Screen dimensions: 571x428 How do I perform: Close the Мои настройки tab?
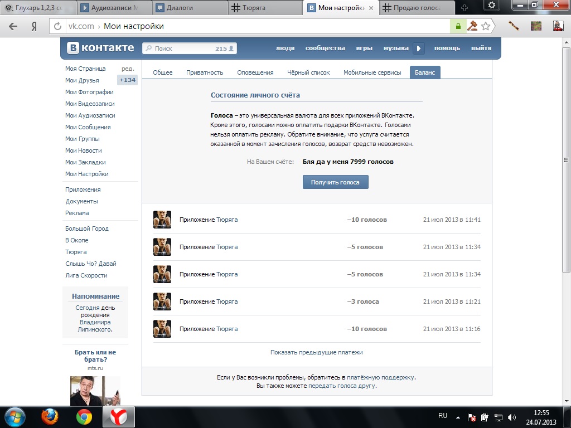tap(371, 8)
